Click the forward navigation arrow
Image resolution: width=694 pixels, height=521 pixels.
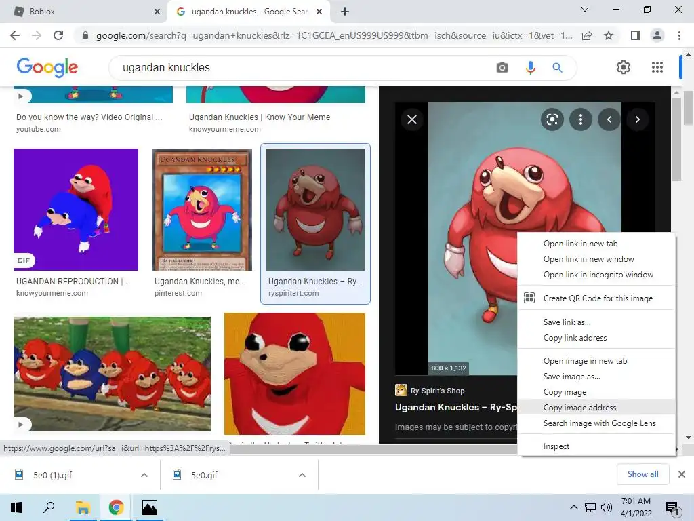37,35
